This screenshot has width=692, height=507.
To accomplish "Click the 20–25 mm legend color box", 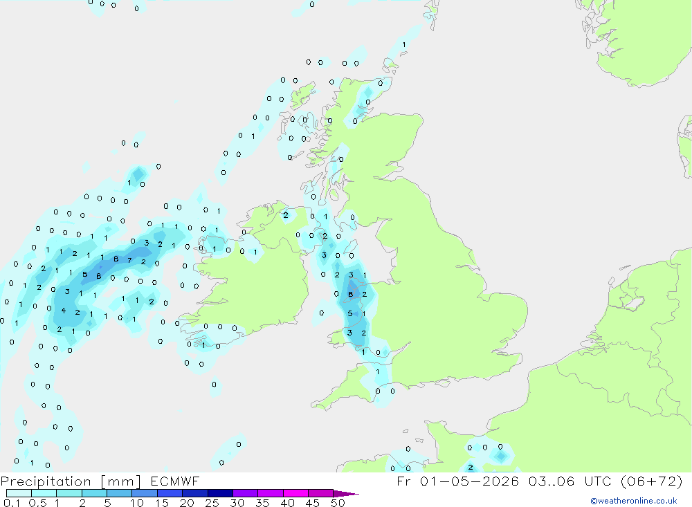I will click(x=194, y=493).
